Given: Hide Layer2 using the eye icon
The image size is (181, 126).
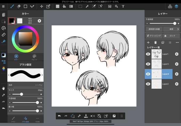Looking at the screenshot, I should pos(148,84).
